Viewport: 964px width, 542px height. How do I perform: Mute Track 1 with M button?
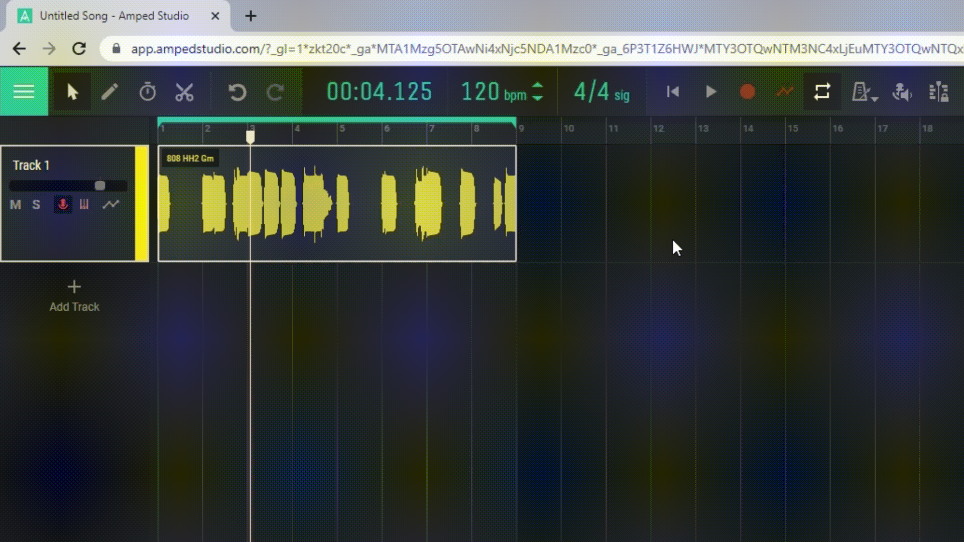click(x=16, y=205)
